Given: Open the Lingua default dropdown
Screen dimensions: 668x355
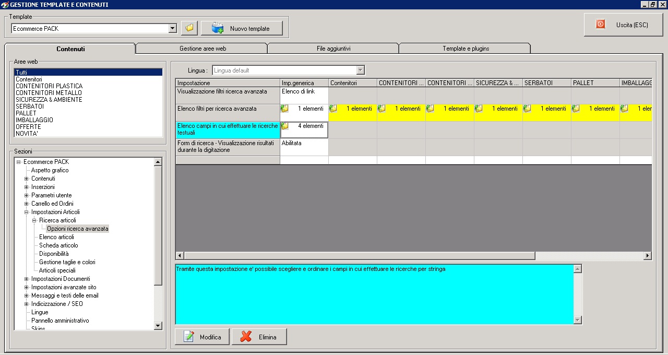Looking at the screenshot, I should tap(360, 70).
